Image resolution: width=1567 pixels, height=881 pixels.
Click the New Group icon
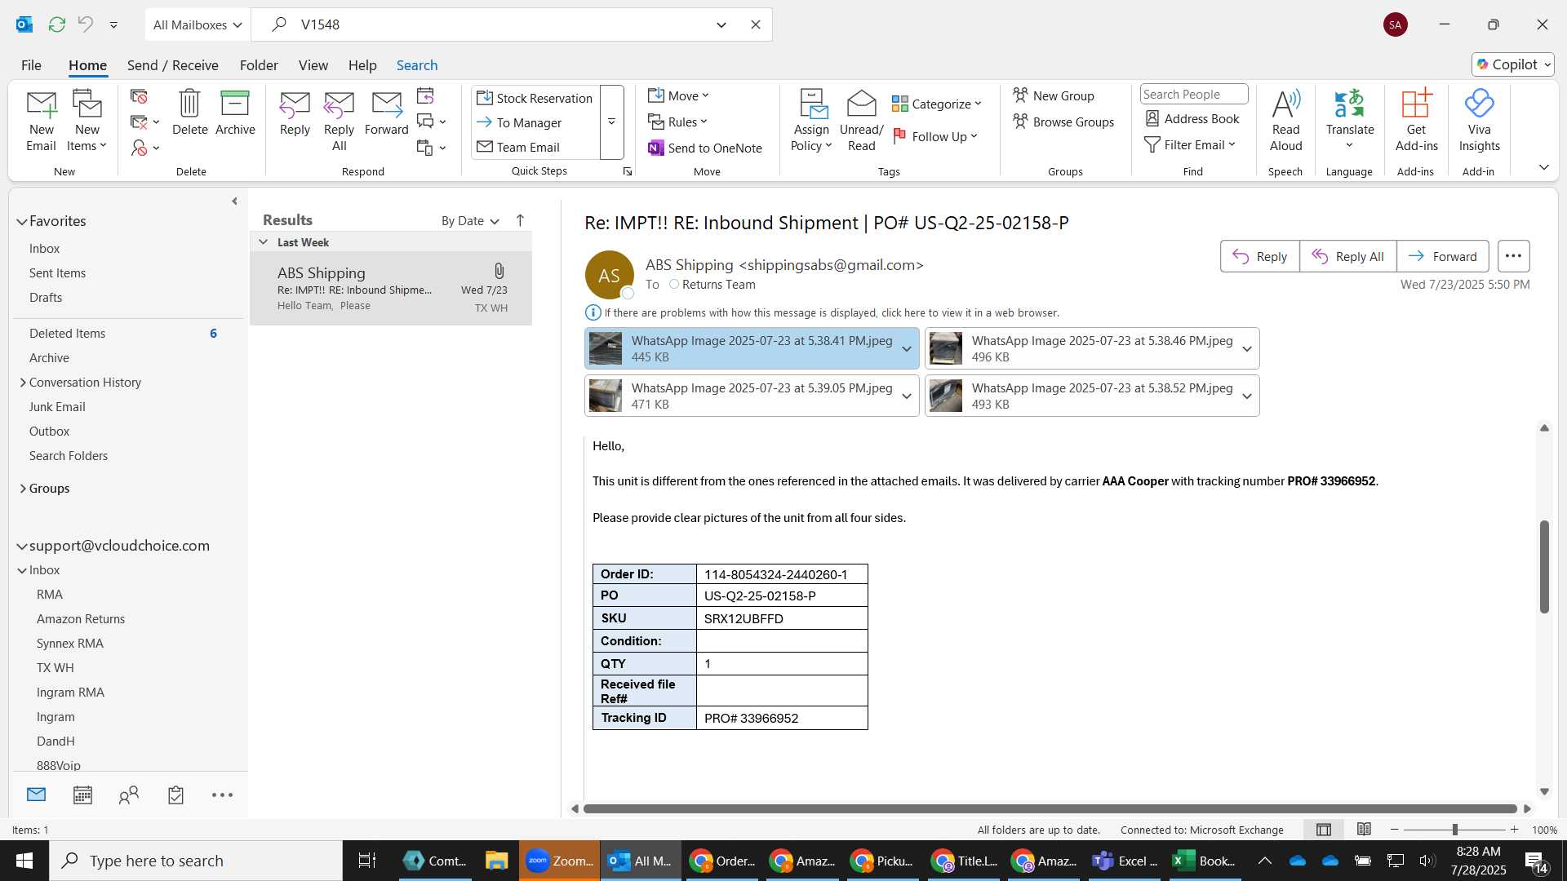(x=1054, y=95)
